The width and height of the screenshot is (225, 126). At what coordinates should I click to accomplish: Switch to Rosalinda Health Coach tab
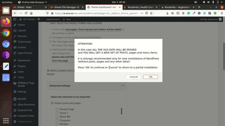[x=141, y=7]
